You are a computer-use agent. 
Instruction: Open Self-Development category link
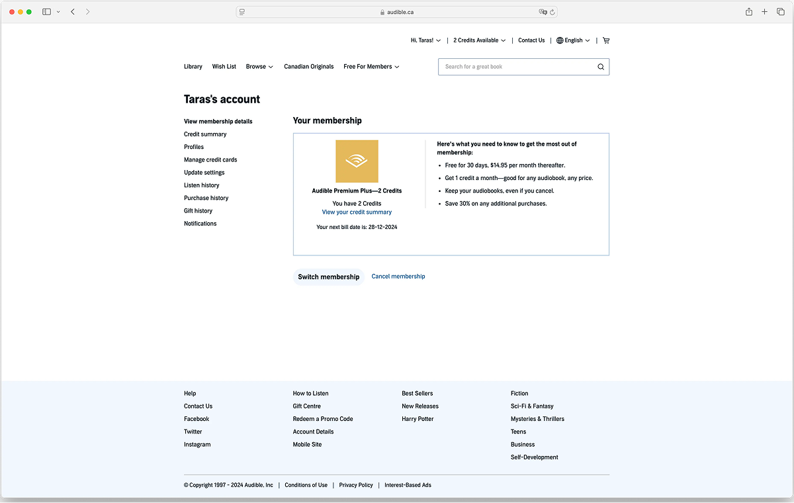point(535,457)
